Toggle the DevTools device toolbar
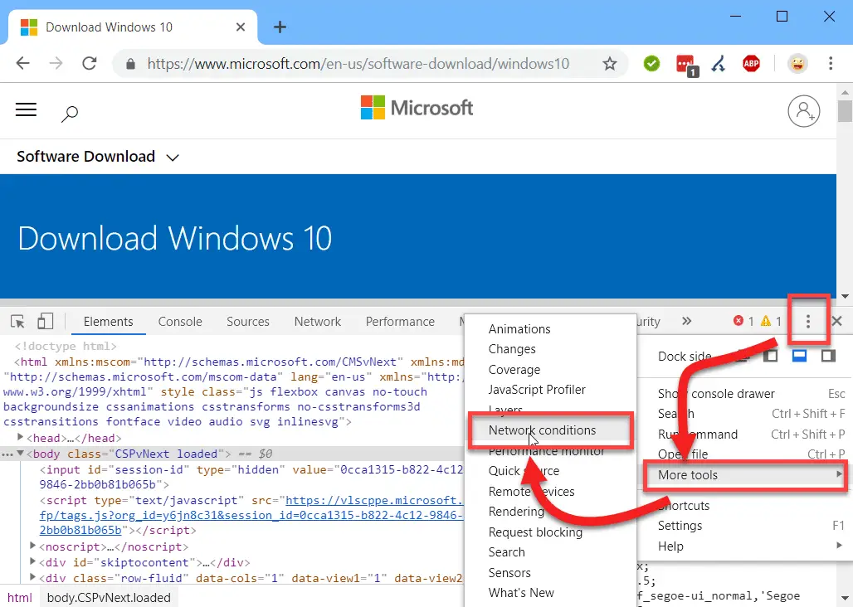Screen dimensions: 853x607 click(x=45, y=321)
